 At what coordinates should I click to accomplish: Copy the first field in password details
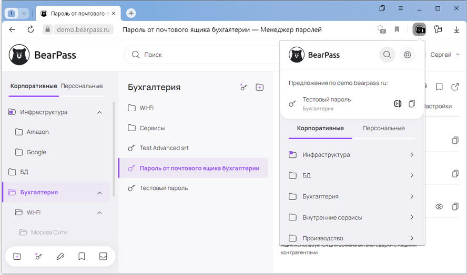455,140
